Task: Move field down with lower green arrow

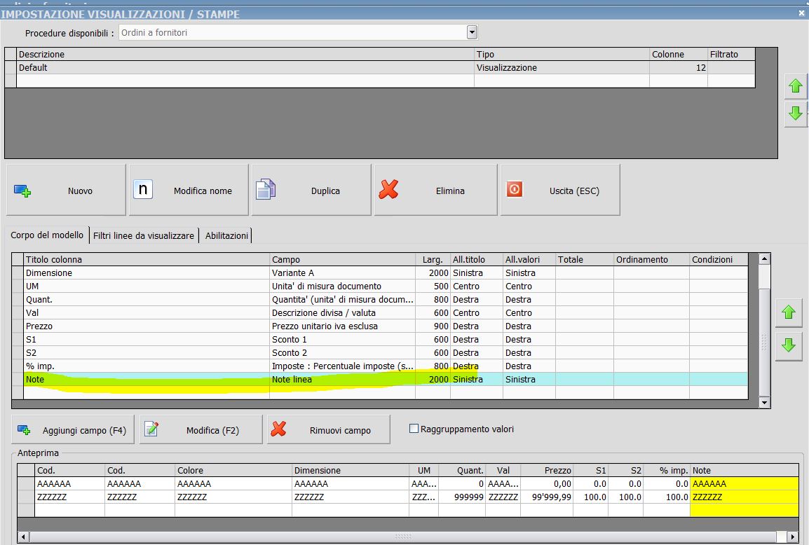Action: click(789, 345)
